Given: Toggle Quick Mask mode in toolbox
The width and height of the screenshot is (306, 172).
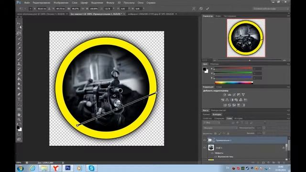Looking at the screenshot, I should 19,134.
